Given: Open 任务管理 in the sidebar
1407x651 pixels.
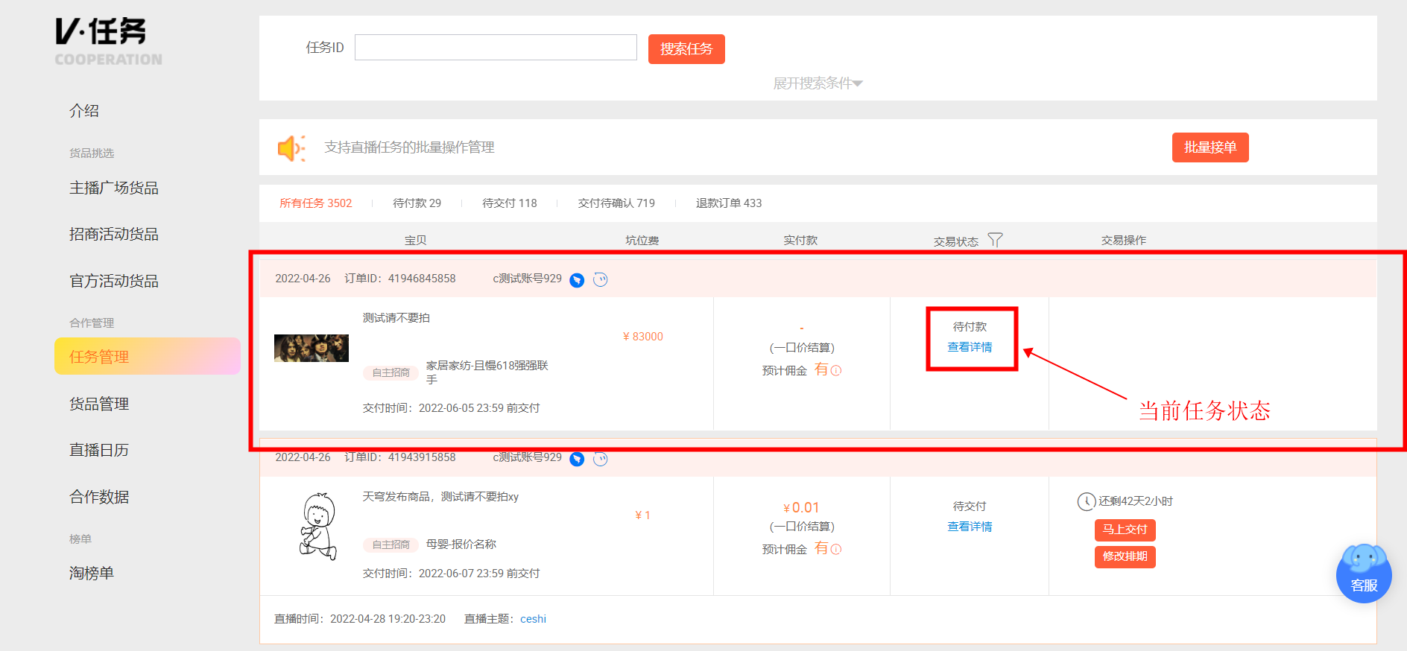Looking at the screenshot, I should click(x=148, y=356).
